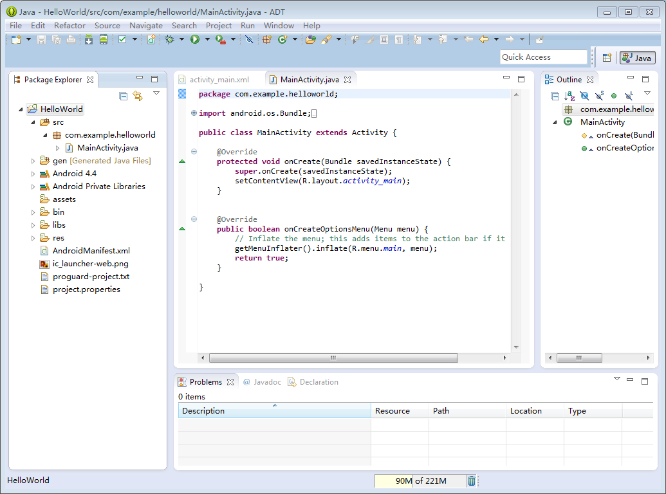The image size is (666, 494).
Task: Click Previous Annotation toolbar icon
Action: click(443, 39)
